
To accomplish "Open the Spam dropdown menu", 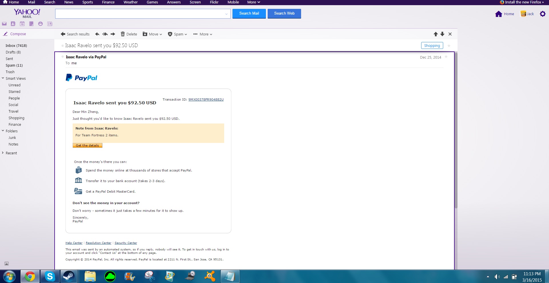I will click(178, 34).
